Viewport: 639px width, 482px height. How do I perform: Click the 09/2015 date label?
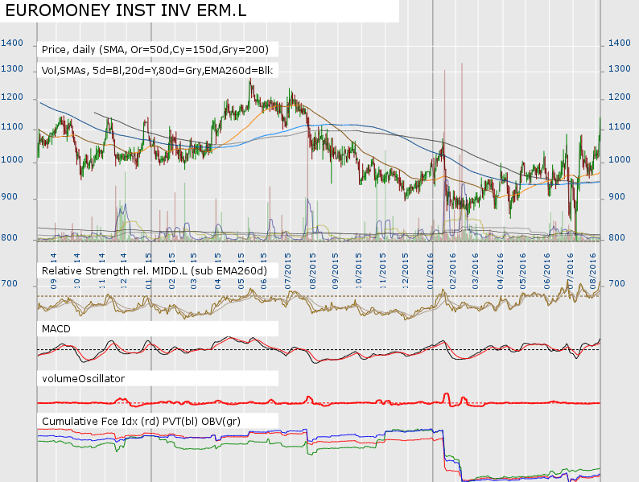click(336, 271)
